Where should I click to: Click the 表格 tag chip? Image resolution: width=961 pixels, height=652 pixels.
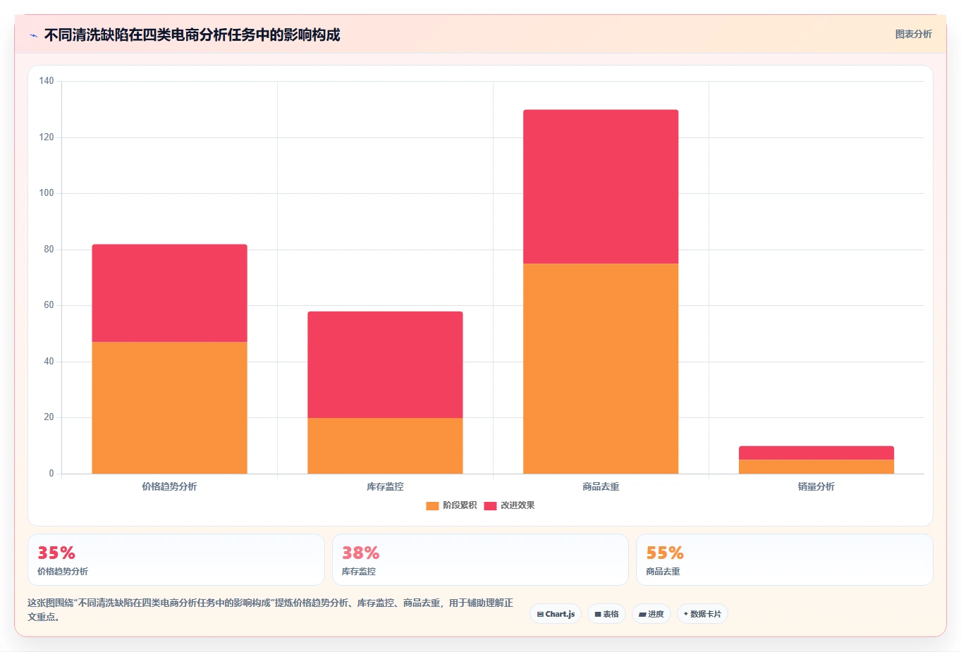[606, 614]
